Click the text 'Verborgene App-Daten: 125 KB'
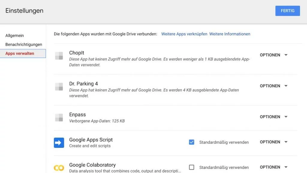 [97, 121]
